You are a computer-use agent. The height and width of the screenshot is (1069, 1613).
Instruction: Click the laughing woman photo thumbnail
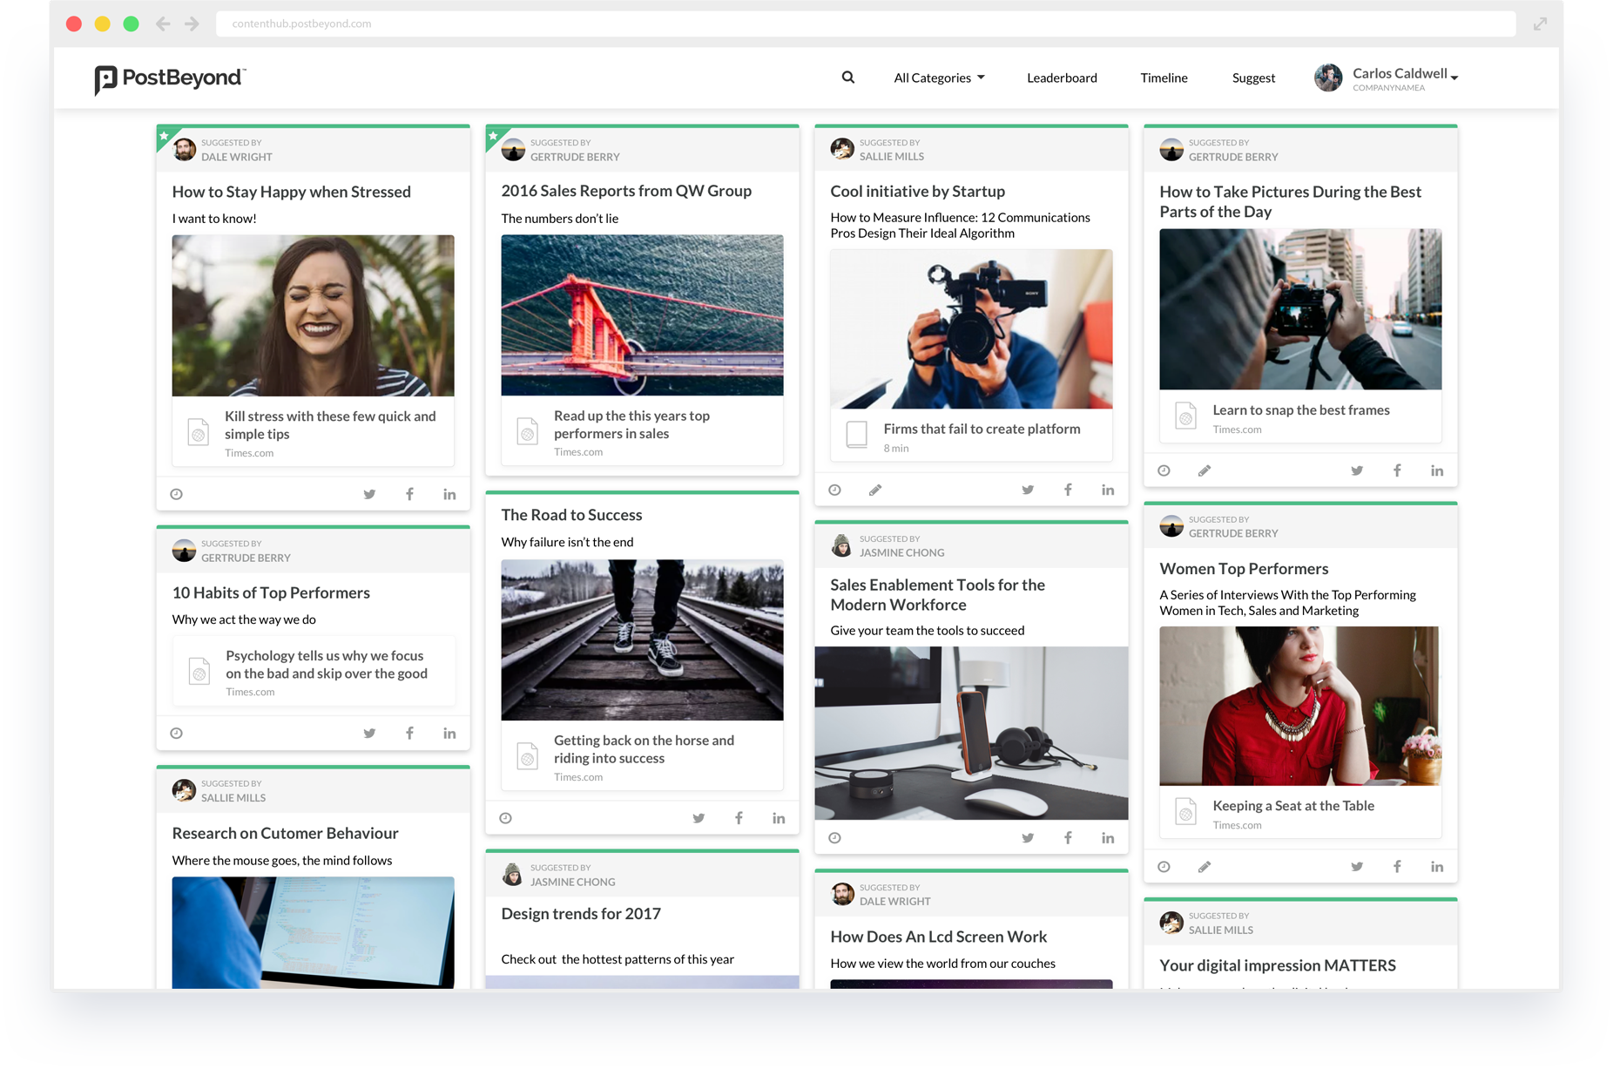tap(313, 315)
